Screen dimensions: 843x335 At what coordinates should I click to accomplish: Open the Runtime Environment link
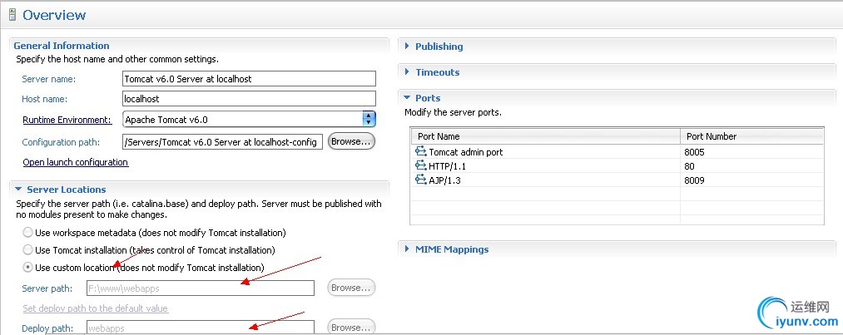point(67,120)
